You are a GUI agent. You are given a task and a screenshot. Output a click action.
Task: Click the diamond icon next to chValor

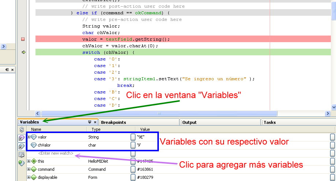[x=34, y=145]
